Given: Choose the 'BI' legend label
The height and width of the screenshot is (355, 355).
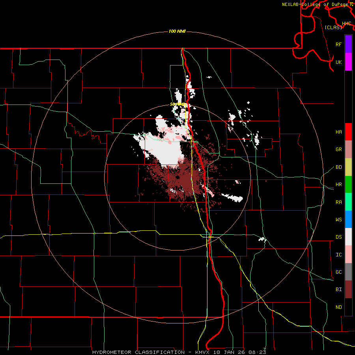Looking at the screenshot, I should [338, 290].
